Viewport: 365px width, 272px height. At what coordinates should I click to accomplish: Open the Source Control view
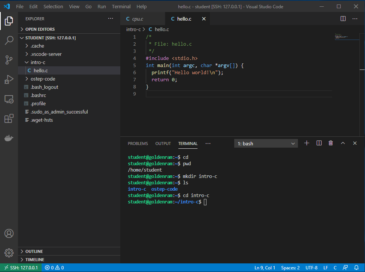coord(9,60)
